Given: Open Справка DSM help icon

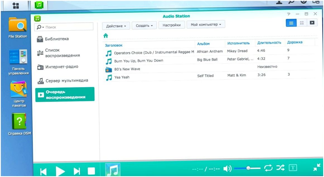Looking at the screenshot, I should coord(19,124).
